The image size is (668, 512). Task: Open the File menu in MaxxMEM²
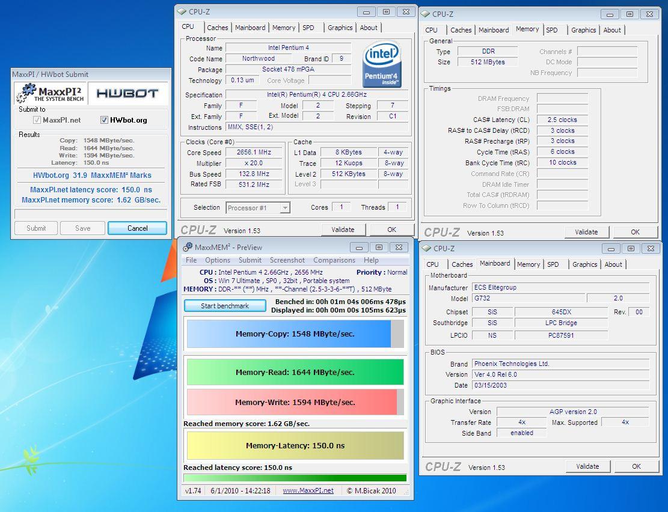coord(191,260)
